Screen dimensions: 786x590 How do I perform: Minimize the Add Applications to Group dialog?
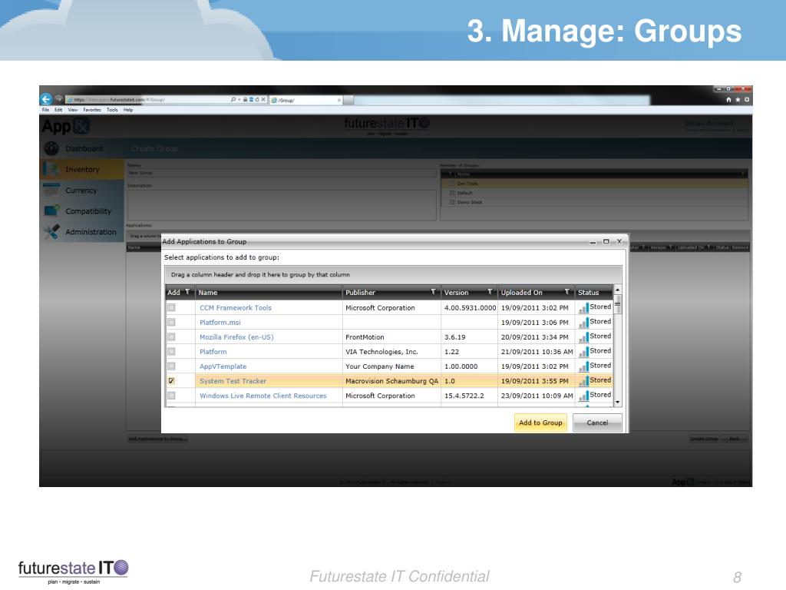click(x=593, y=242)
